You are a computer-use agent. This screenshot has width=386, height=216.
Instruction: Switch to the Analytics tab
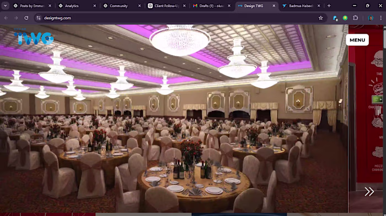pos(72,6)
